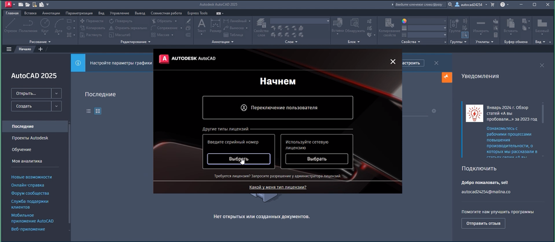Select the Размер dimension tool
The height and width of the screenshot is (242, 555).
[x=215, y=26]
